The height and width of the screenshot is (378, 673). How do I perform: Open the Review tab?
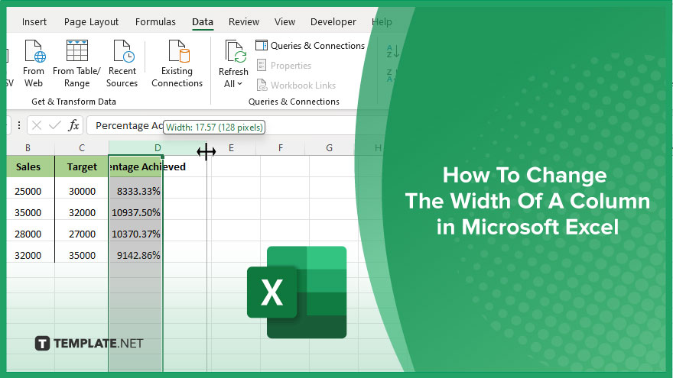[x=244, y=22]
